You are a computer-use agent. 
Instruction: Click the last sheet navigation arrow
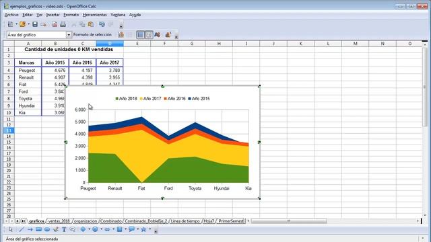click(x=24, y=221)
